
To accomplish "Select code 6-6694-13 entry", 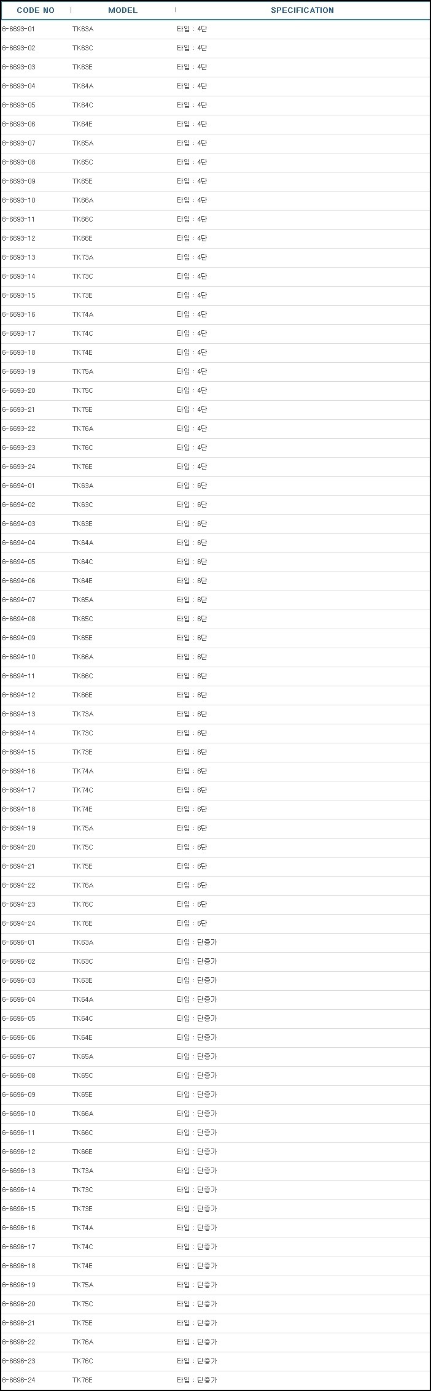I will [x=19, y=714].
